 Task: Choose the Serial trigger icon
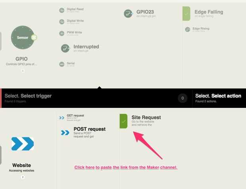pyautogui.click(x=61, y=64)
